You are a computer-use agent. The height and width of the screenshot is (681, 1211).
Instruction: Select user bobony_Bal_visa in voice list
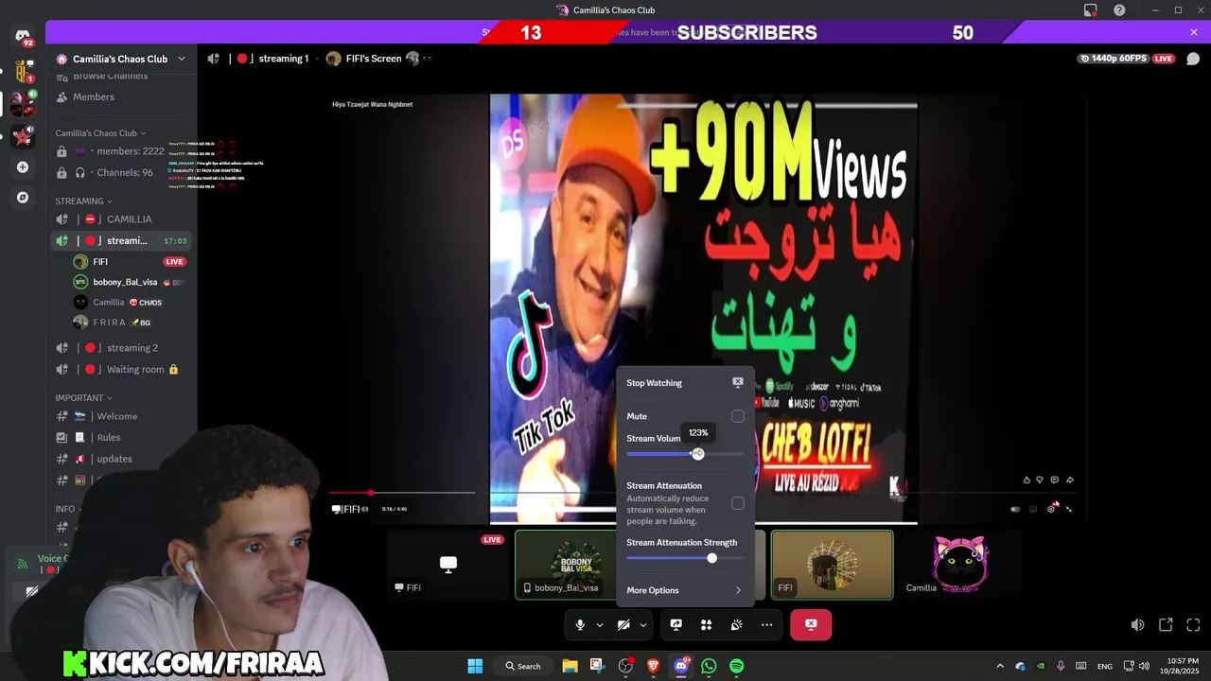tap(131, 282)
